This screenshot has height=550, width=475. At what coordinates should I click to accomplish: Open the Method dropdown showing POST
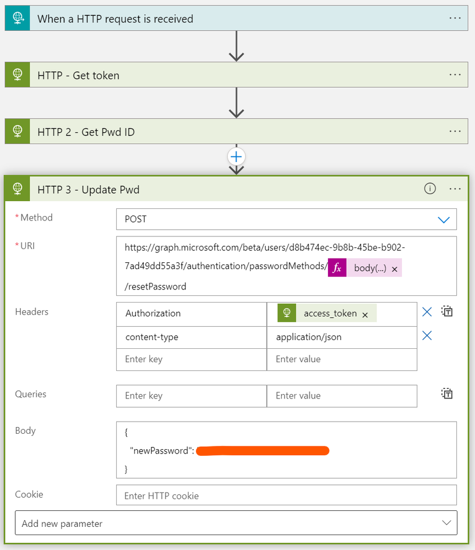pos(286,219)
